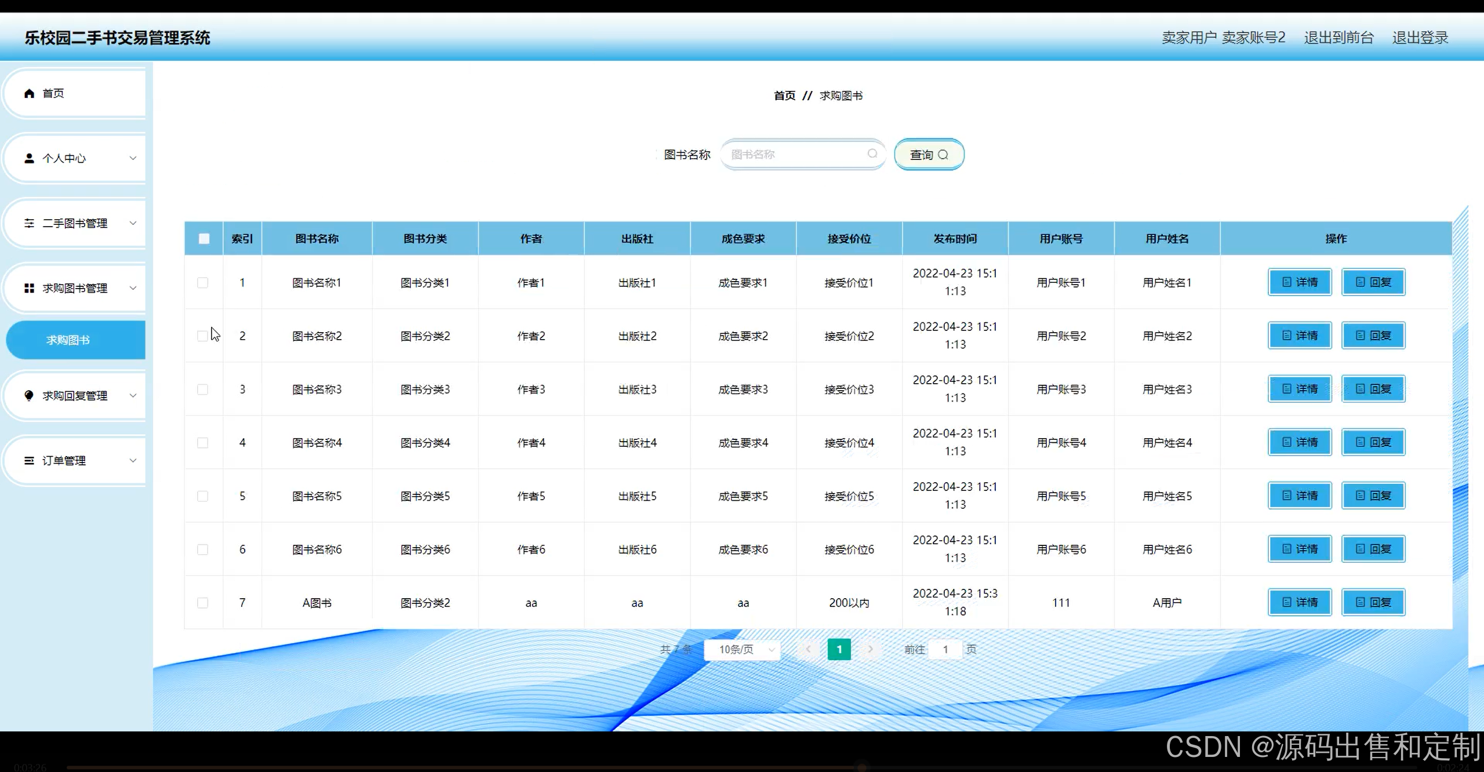Open the 10条/页 page size dropdown
This screenshot has width=1484, height=772.
point(743,649)
